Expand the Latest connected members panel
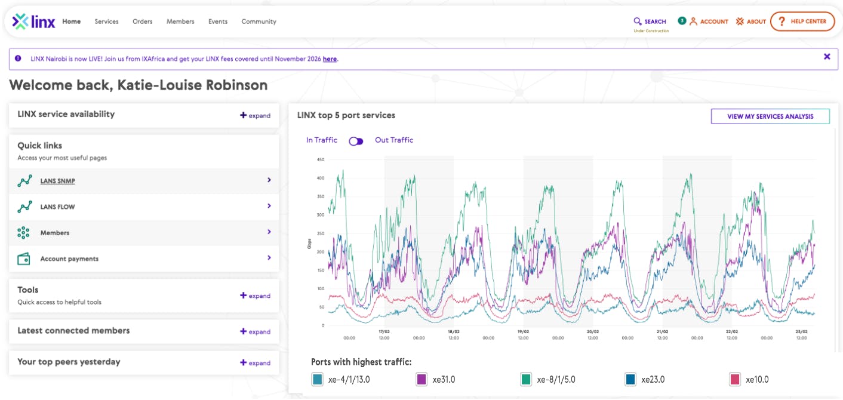This screenshot has width=843, height=400. [x=256, y=331]
